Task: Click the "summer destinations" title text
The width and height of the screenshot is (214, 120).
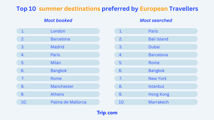Action: coord(70,9)
